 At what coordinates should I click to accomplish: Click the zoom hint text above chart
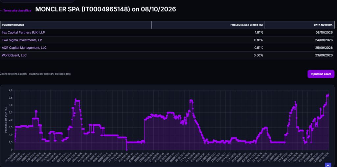click(x=36, y=74)
